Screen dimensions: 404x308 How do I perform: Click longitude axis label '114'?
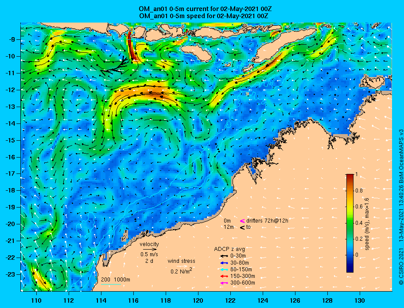point(101,300)
